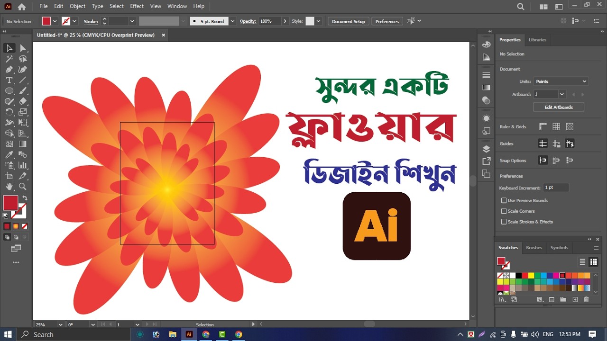The width and height of the screenshot is (607, 341).
Task: Pick the yellow swatch in Swatches panel
Action: click(x=531, y=275)
